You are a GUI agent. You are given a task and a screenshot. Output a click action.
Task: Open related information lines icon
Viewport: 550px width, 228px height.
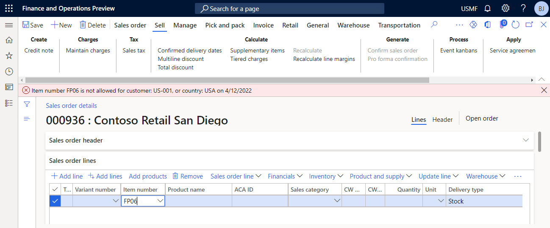pos(27,119)
